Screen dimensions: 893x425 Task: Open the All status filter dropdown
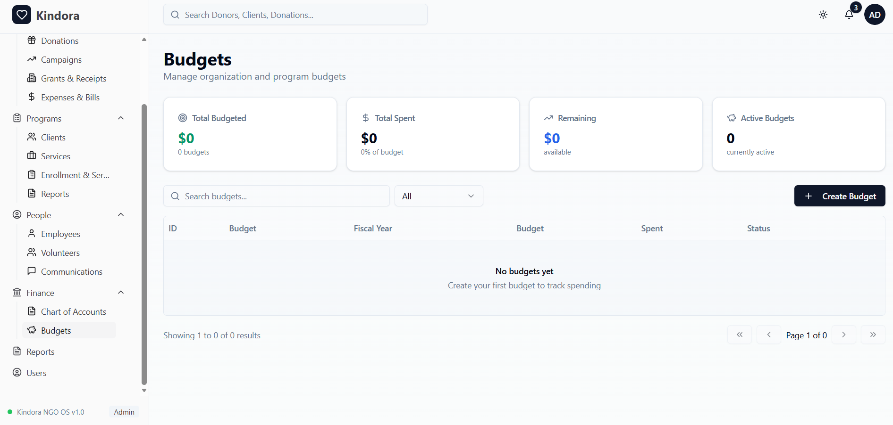tap(438, 196)
